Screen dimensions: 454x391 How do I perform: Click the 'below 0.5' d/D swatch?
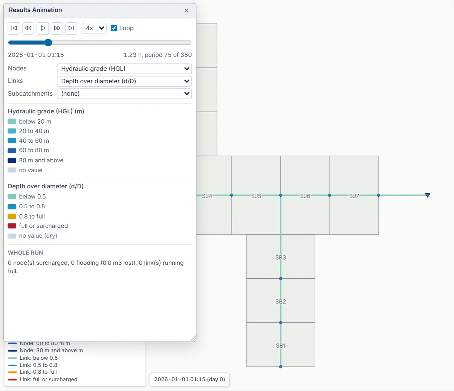click(12, 197)
